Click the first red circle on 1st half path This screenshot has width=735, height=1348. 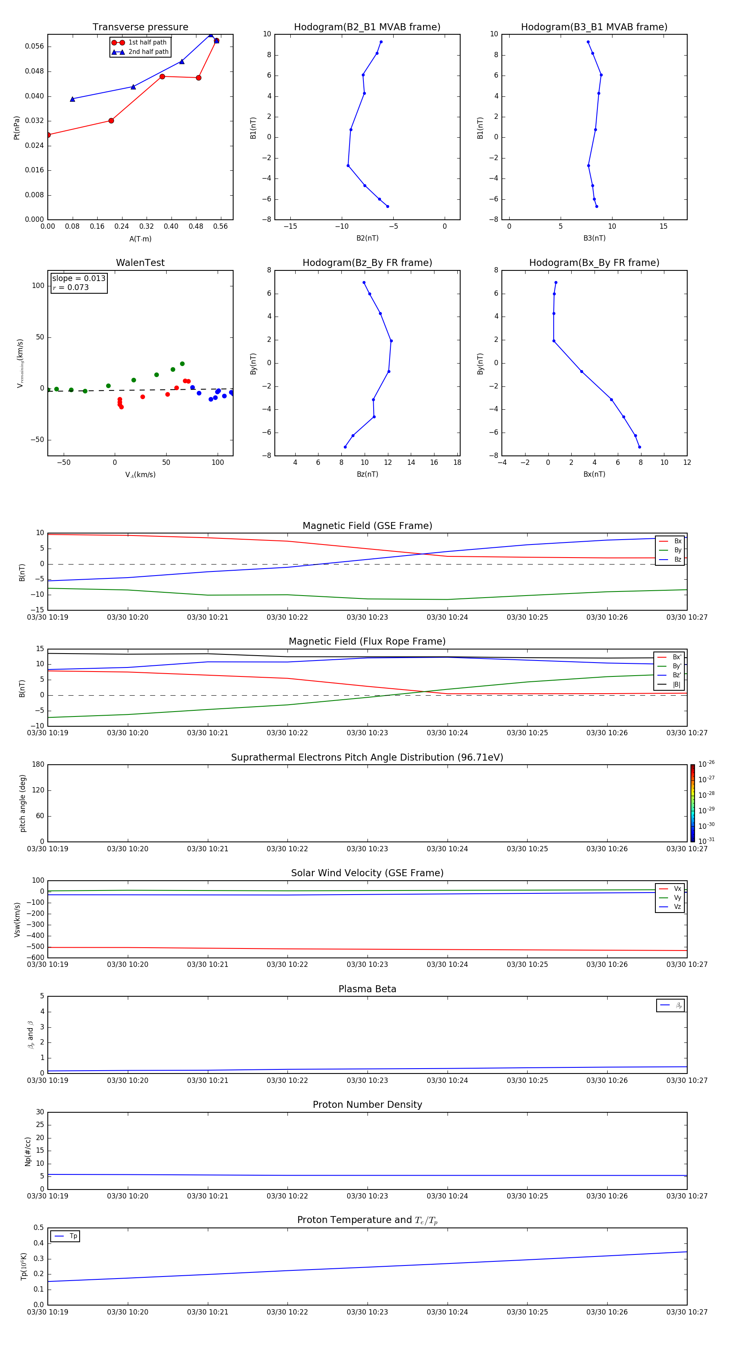[48, 135]
